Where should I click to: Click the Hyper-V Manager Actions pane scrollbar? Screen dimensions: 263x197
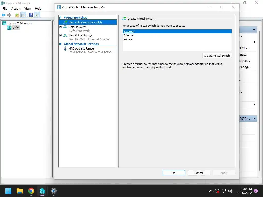(259, 101)
